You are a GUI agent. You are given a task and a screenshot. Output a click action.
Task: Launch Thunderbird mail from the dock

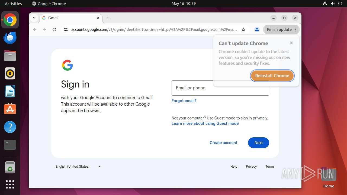[x=10, y=38]
